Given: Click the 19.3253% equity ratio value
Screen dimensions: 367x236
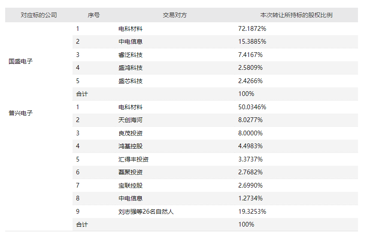Looking at the screenshot, I should point(252,212).
